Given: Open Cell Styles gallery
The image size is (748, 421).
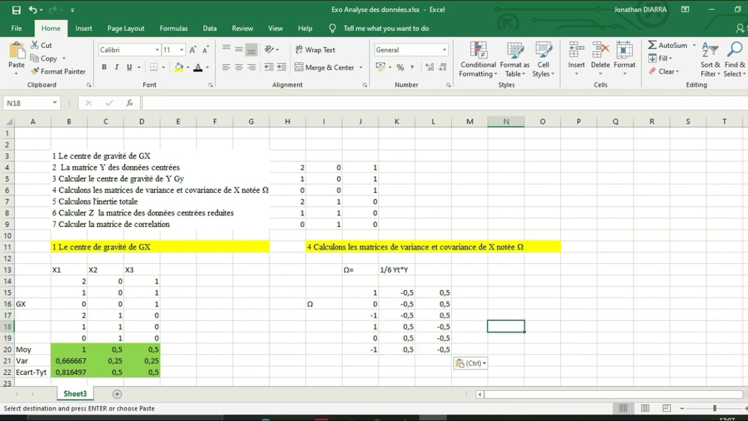Looking at the screenshot, I should click(543, 59).
